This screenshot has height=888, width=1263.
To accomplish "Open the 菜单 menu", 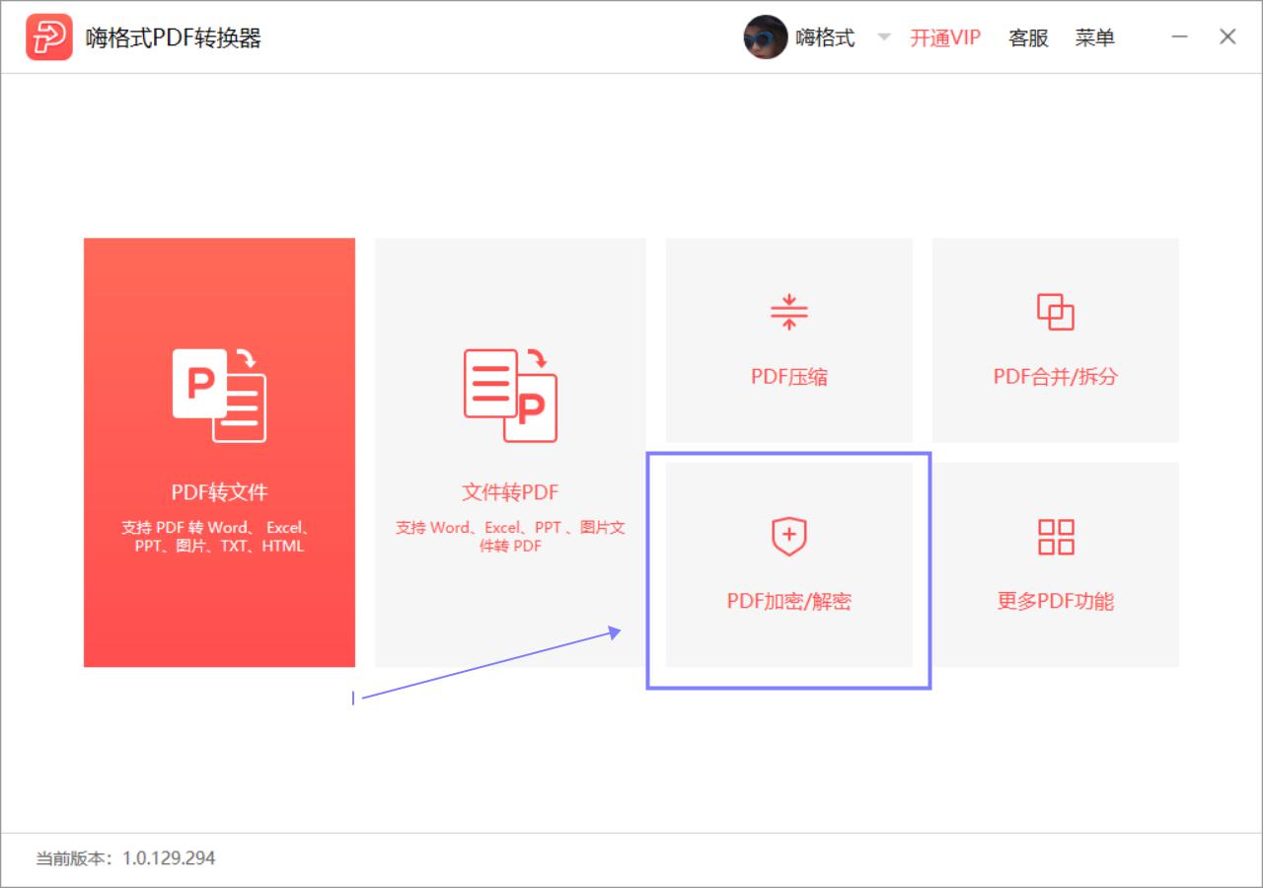I will click(x=1095, y=37).
